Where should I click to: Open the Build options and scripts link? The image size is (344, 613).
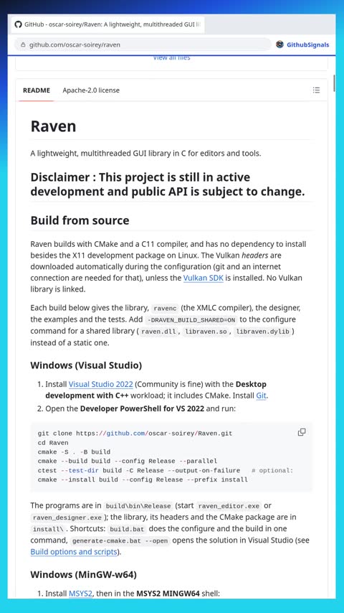point(74,552)
